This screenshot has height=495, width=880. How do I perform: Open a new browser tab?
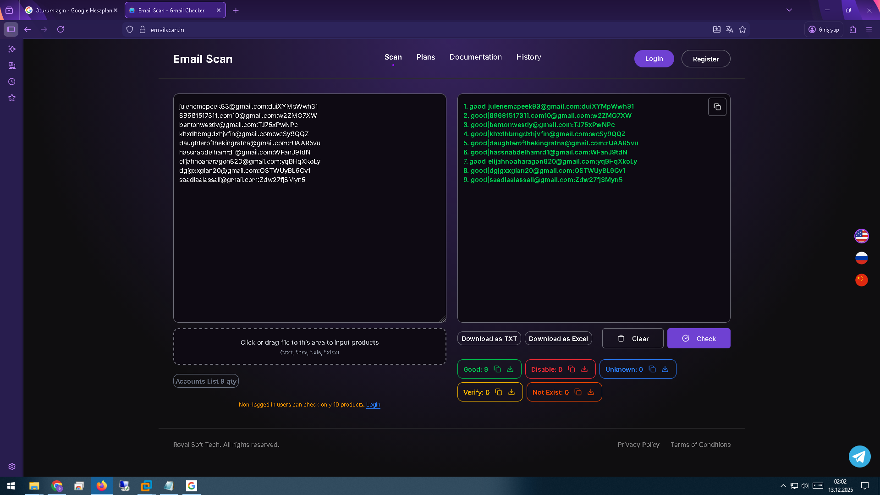(236, 10)
